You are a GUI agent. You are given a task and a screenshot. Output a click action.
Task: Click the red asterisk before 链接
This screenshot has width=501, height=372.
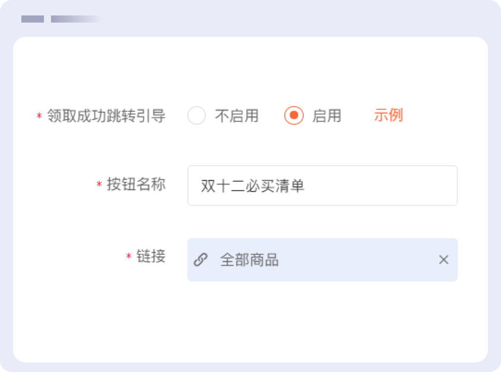(128, 257)
